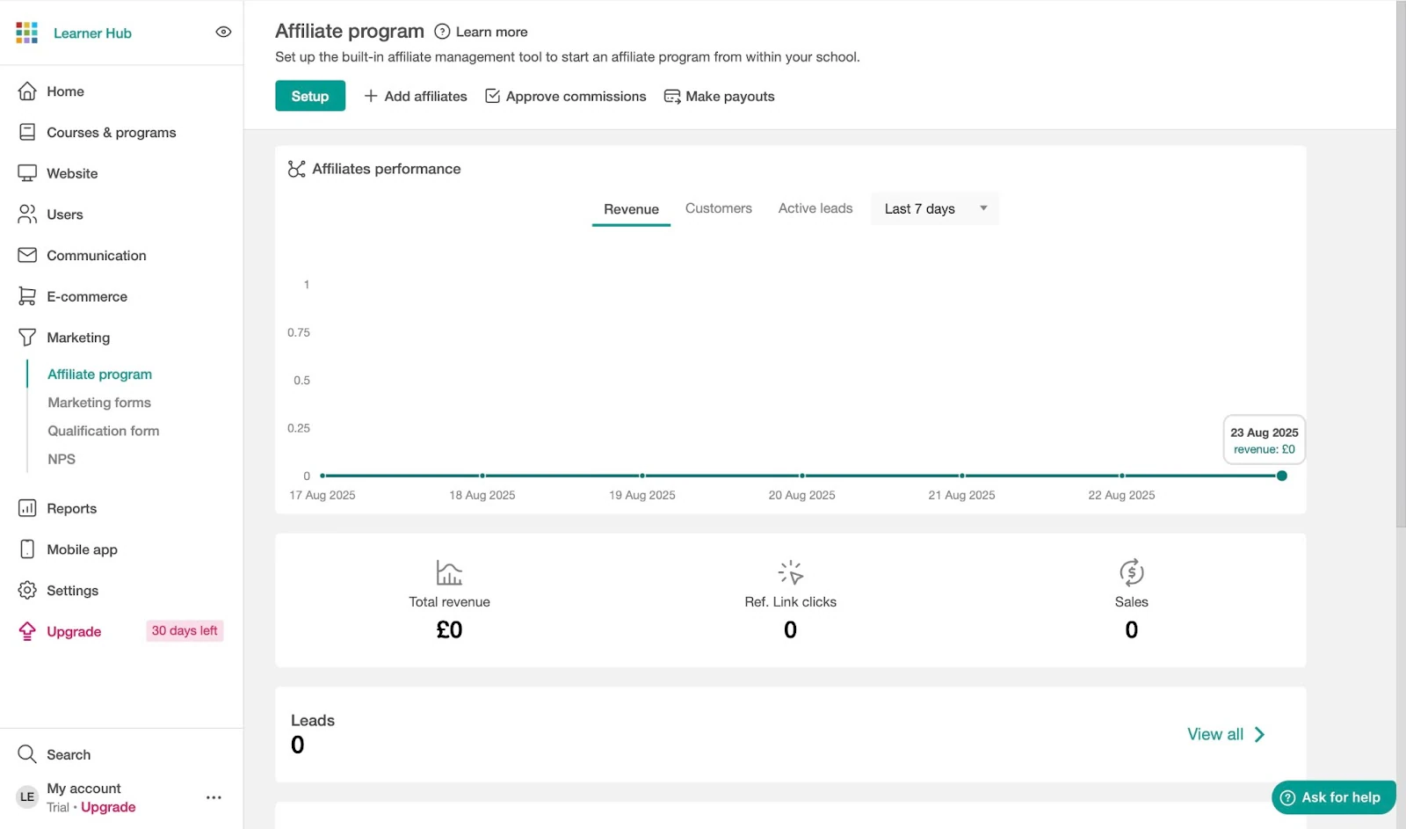Click the Upgrade arrow icon

(27, 631)
